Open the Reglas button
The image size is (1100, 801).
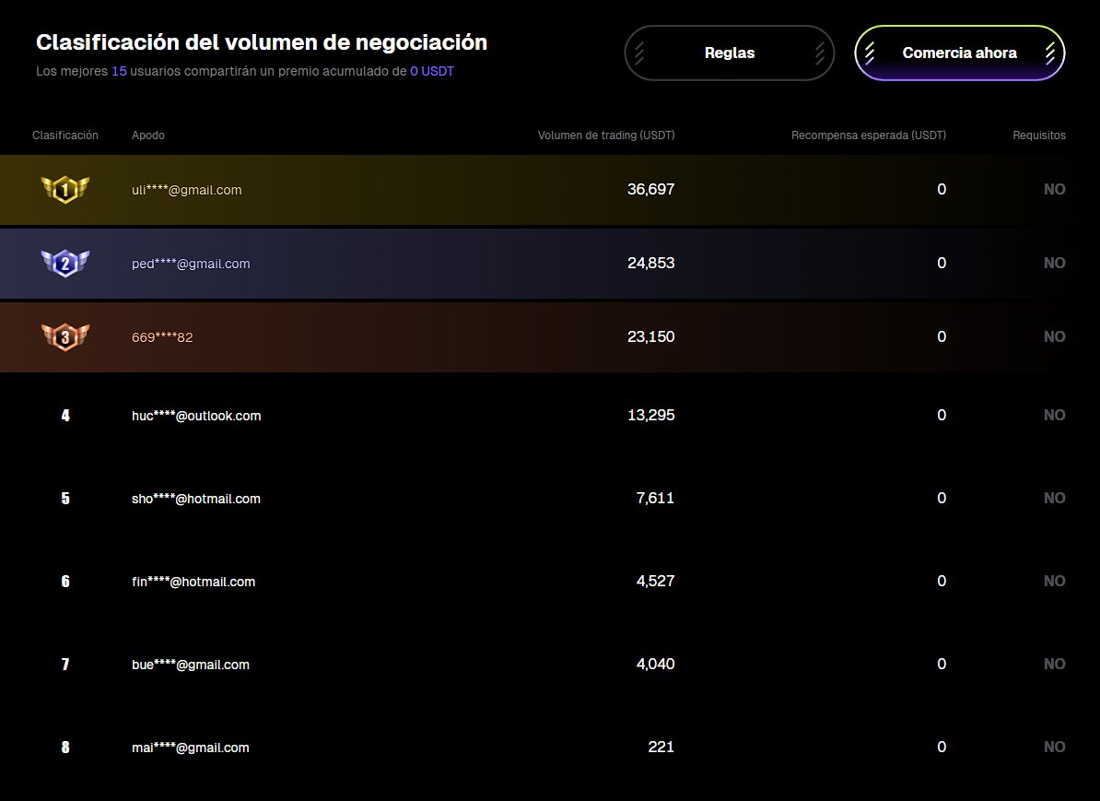pyautogui.click(x=729, y=53)
